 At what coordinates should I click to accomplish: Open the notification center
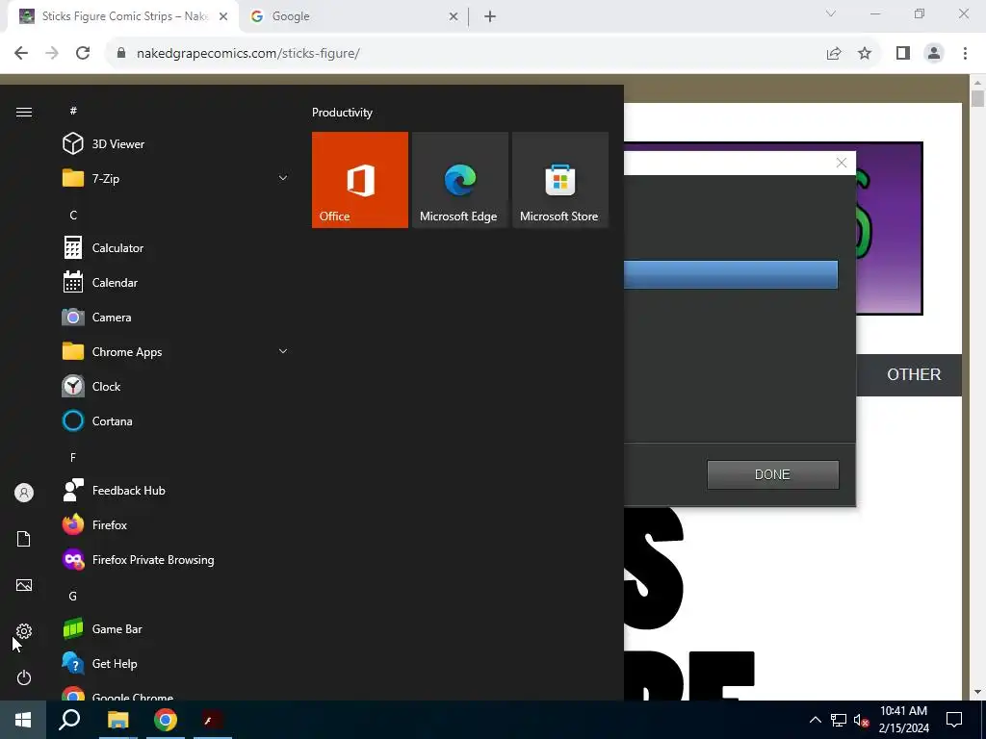954,720
